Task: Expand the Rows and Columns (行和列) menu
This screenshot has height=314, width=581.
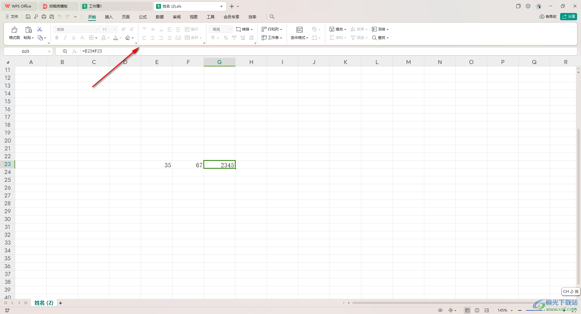Action: click(272, 29)
